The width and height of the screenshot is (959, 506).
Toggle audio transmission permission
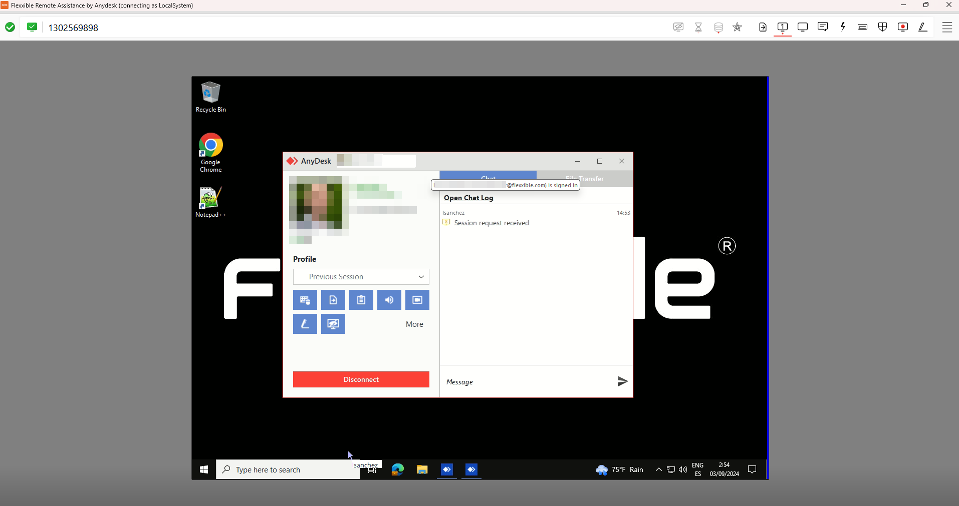389,300
